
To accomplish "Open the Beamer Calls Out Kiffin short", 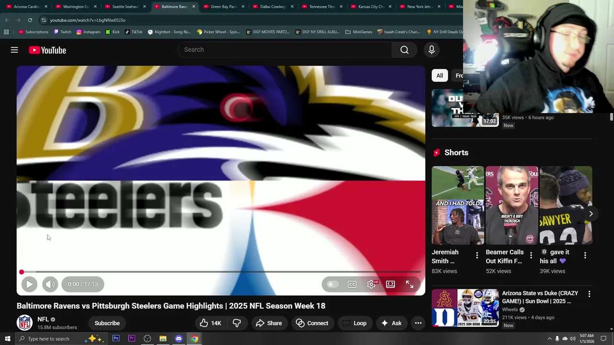I will point(512,205).
